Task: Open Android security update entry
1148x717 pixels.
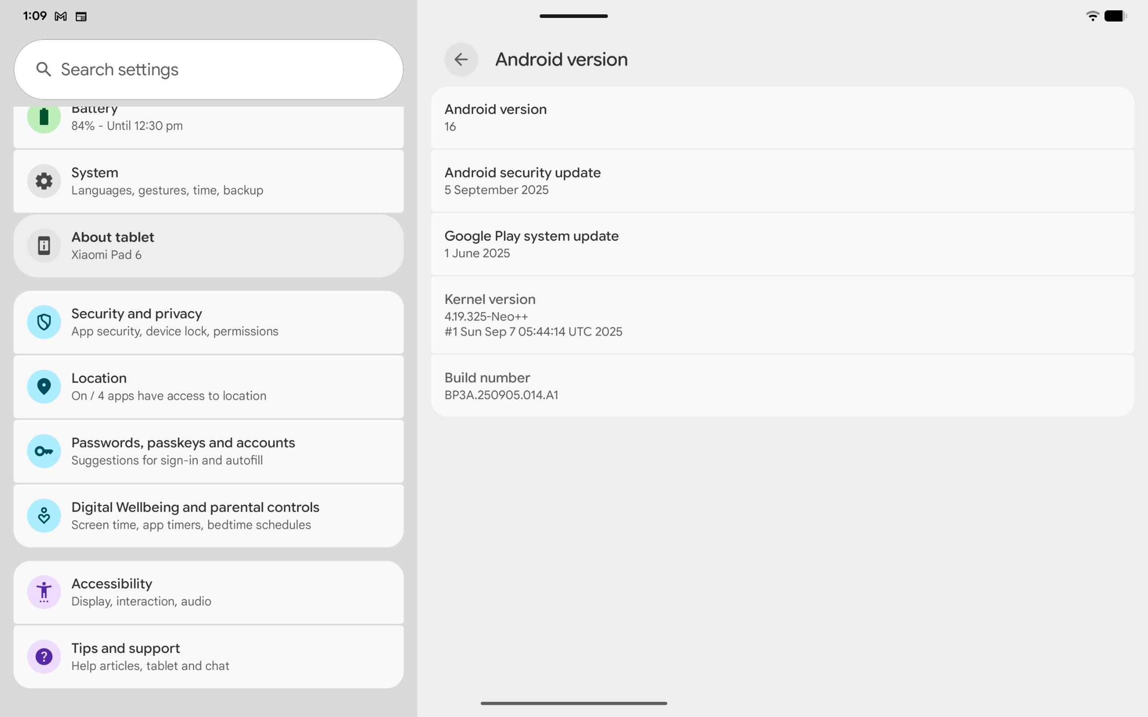Action: (782, 181)
